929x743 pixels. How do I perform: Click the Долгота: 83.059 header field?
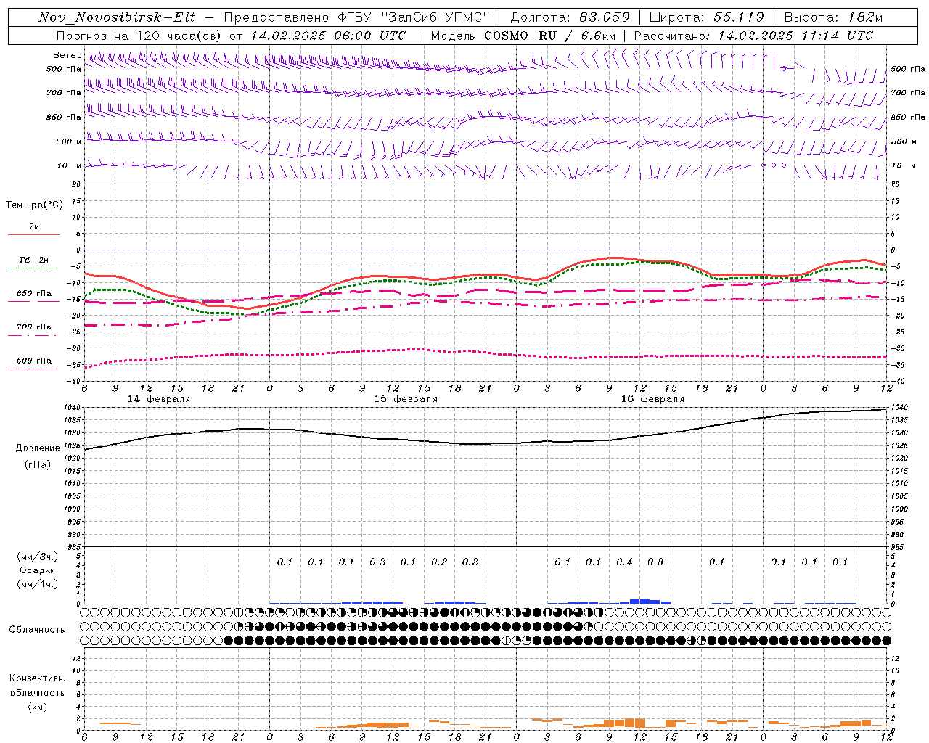570,17
